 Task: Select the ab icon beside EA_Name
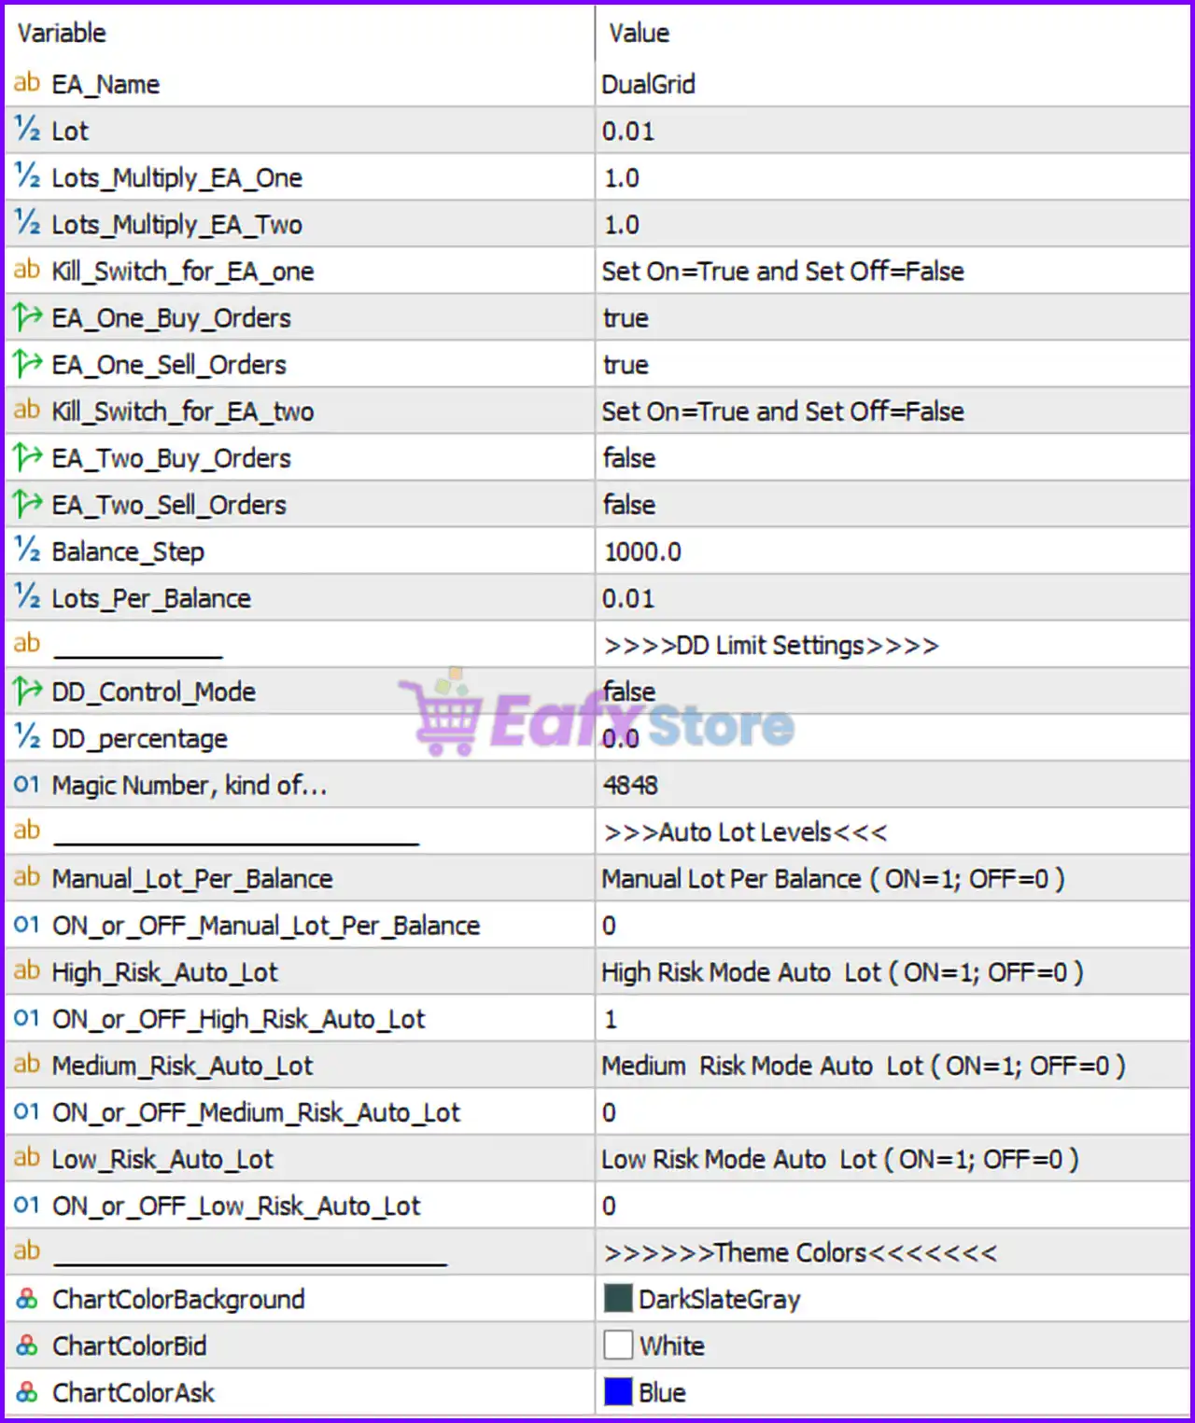coord(25,83)
